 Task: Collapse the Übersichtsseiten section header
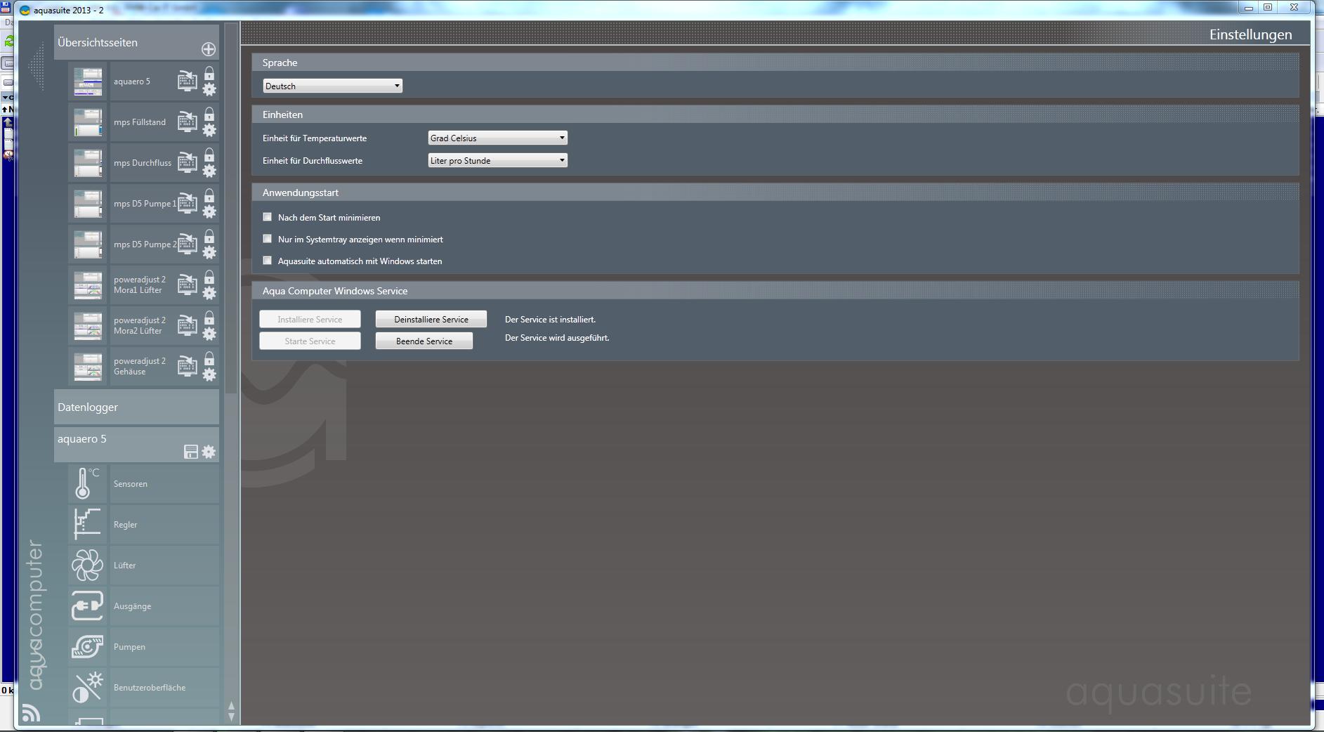point(136,42)
